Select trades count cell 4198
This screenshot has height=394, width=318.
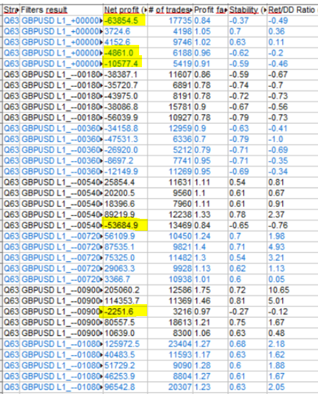click(x=170, y=31)
